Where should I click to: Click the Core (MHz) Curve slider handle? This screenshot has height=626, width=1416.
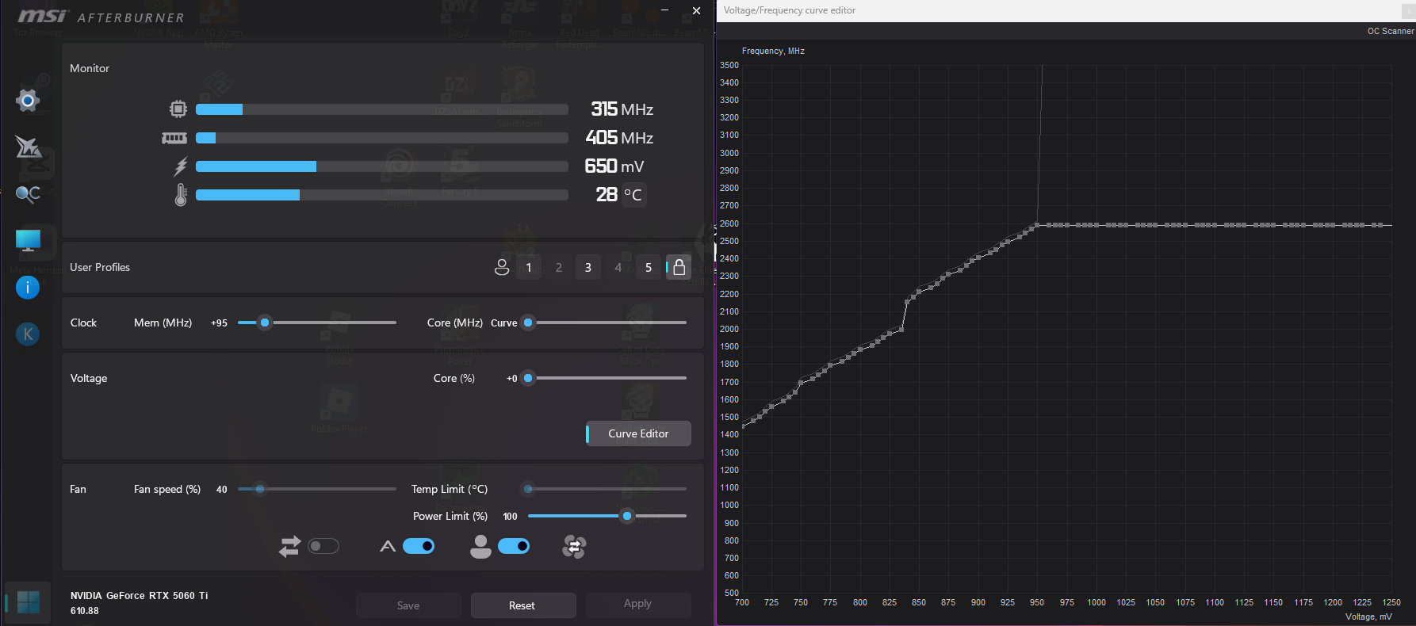[528, 323]
